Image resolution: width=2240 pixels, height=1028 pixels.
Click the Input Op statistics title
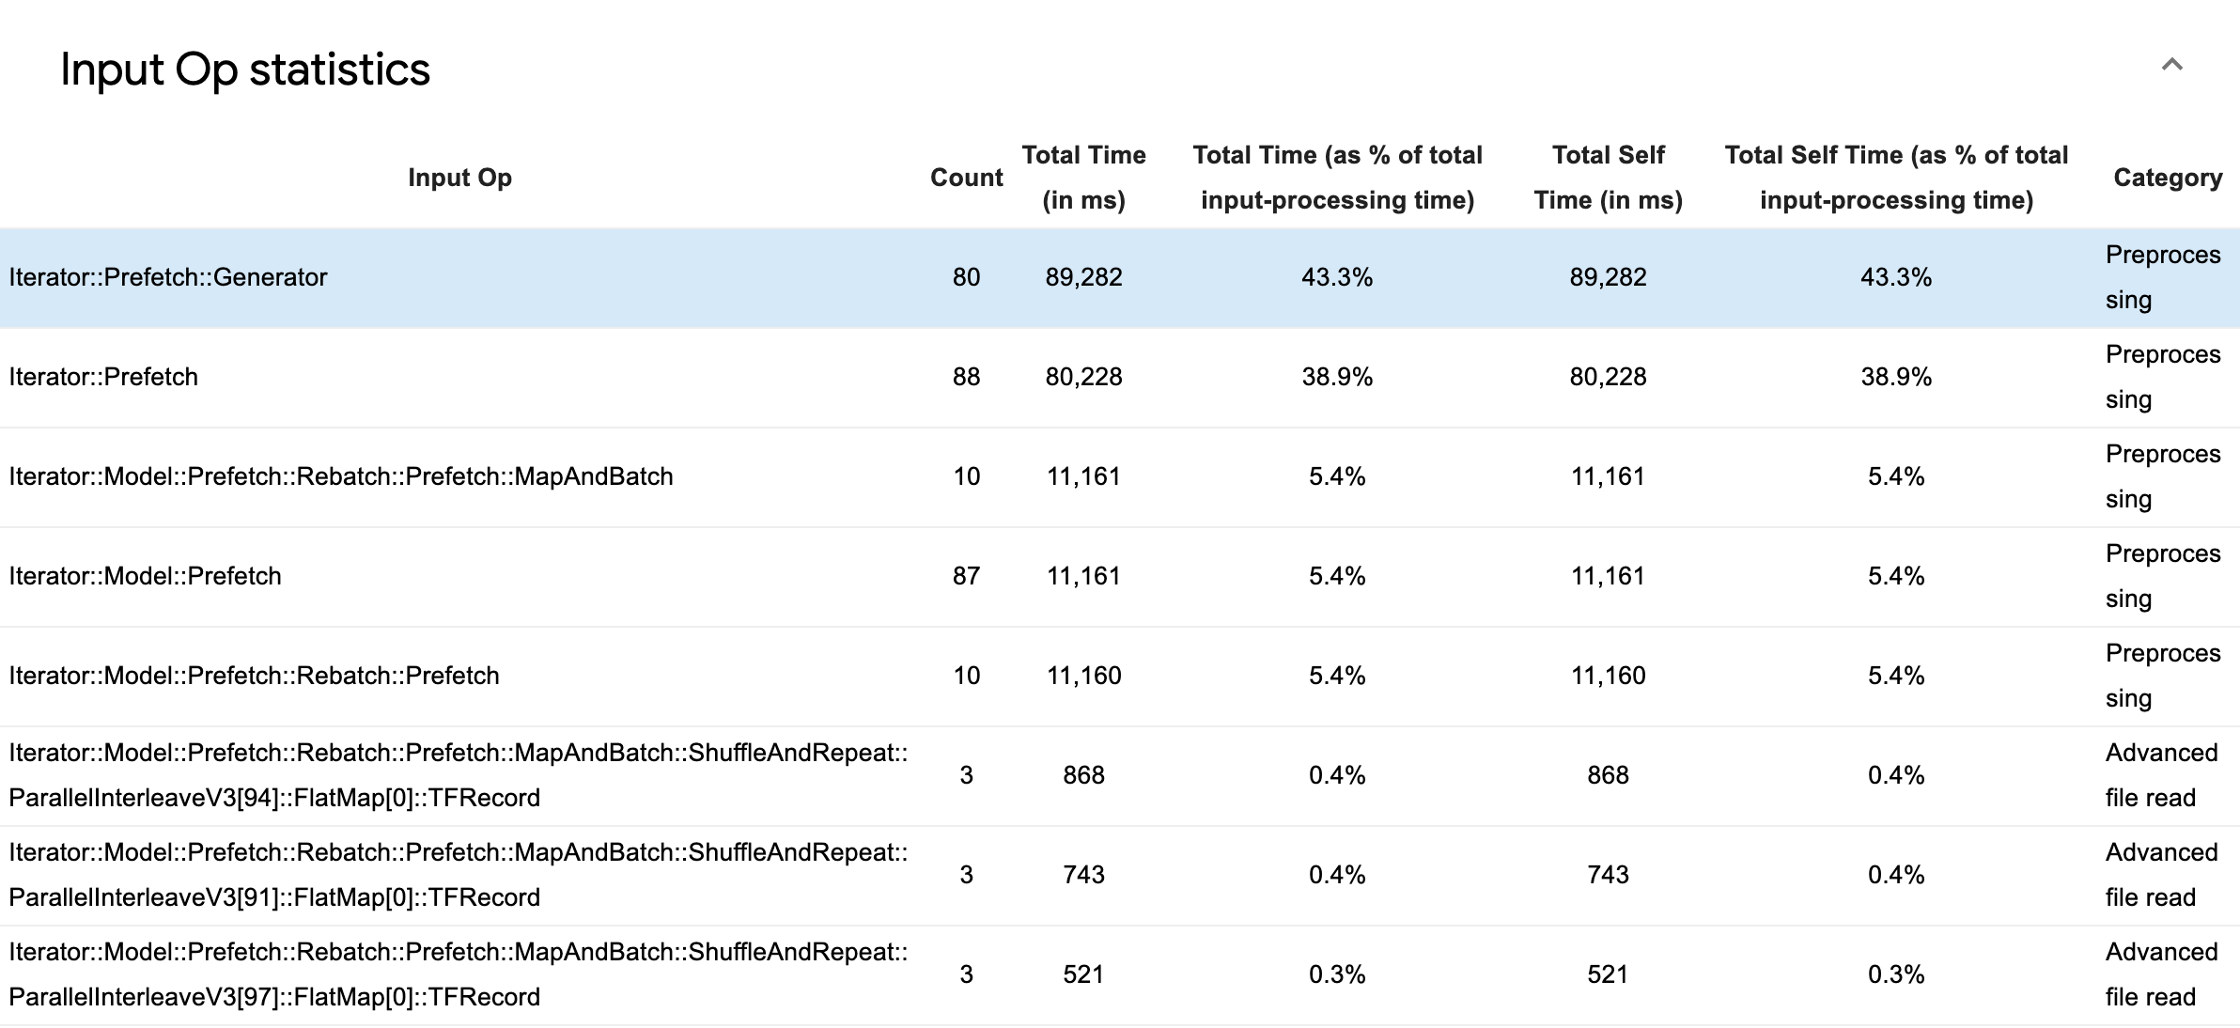245,70
